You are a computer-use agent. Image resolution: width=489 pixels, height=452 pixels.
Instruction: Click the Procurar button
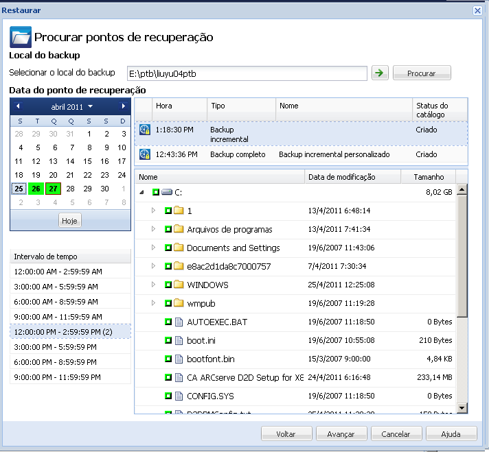[422, 73]
